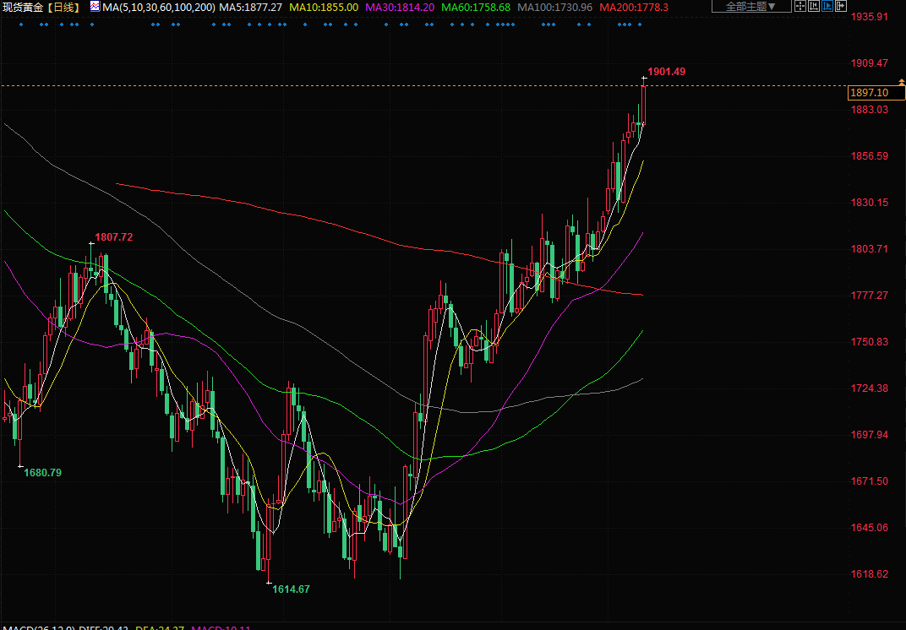Click the 1614.67 low price label
Image resolution: width=906 pixels, height=630 pixels.
pyautogui.click(x=291, y=589)
